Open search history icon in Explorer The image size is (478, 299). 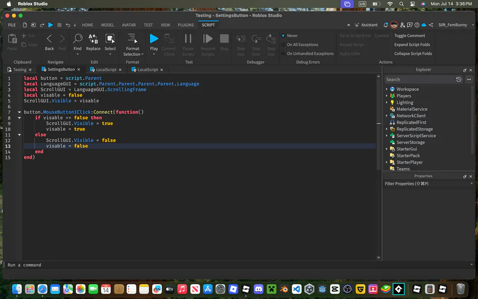[458, 80]
